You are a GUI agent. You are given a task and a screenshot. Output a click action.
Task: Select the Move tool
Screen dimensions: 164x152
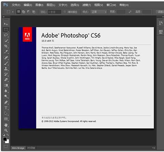(x=6, y=24)
